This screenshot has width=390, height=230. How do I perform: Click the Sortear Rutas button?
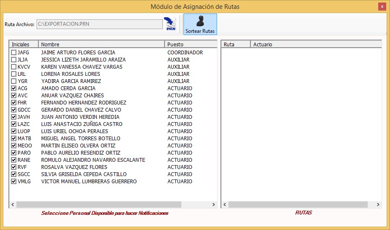pyautogui.click(x=200, y=24)
